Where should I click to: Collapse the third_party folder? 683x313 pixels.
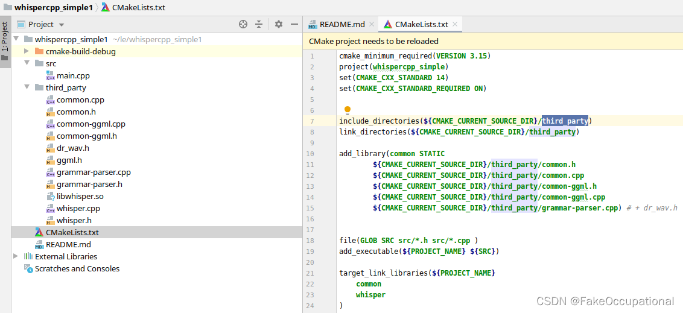[x=27, y=87]
